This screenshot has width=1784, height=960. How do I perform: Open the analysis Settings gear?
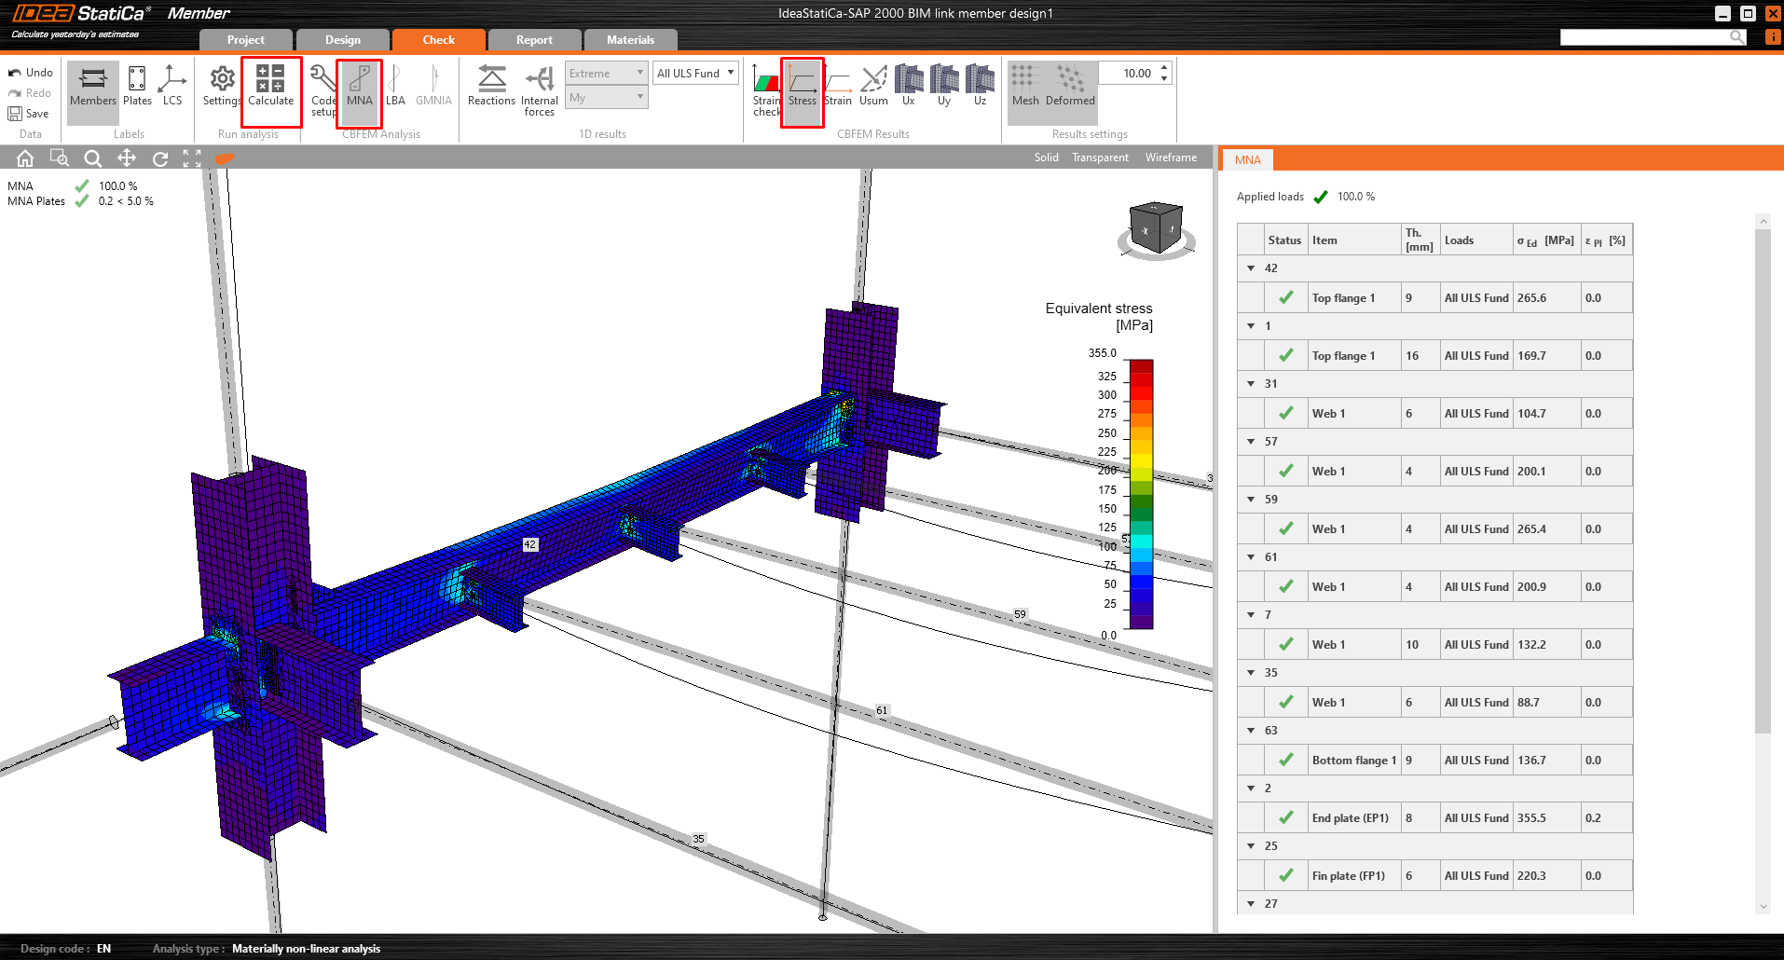coord(222,87)
